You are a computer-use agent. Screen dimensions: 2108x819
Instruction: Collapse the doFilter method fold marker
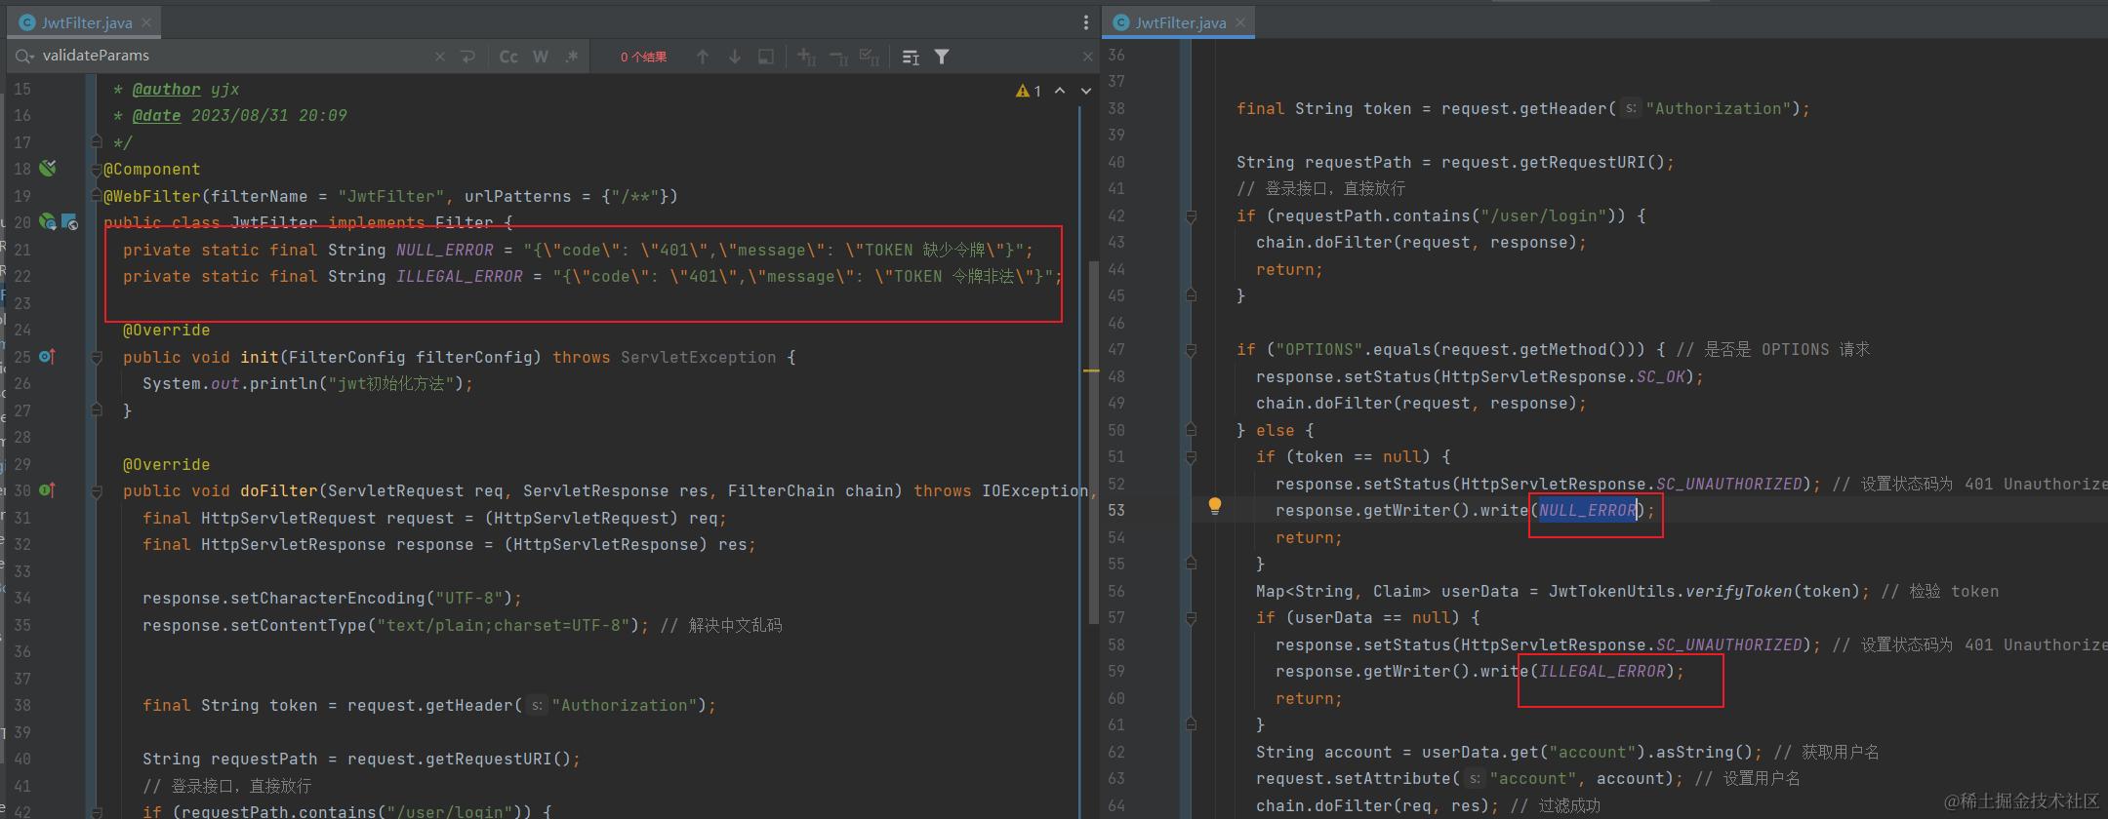tap(97, 492)
